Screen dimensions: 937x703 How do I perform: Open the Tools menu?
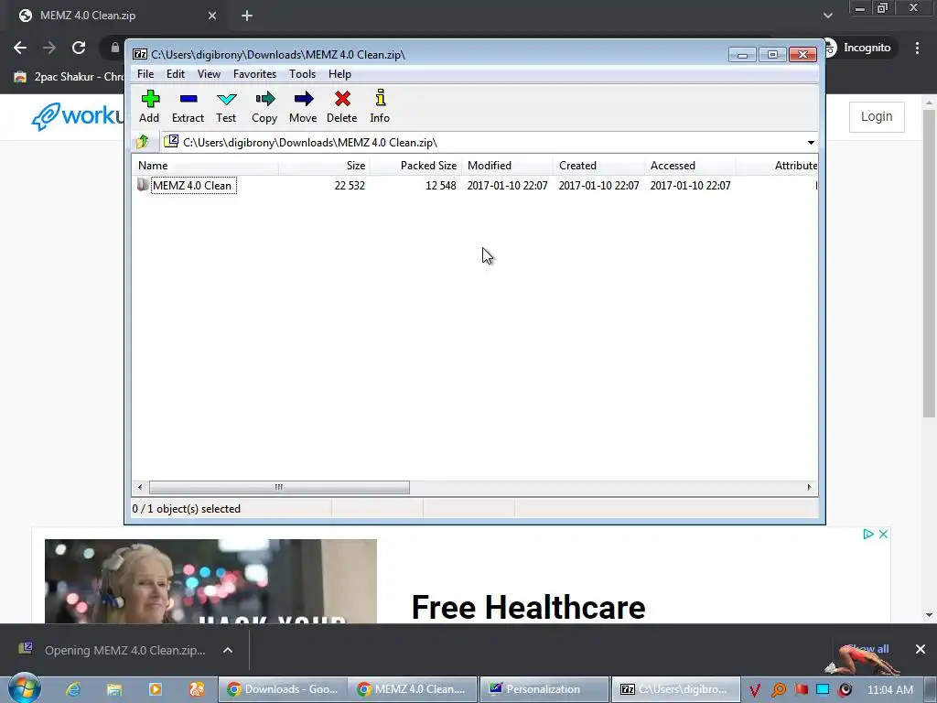tap(302, 74)
